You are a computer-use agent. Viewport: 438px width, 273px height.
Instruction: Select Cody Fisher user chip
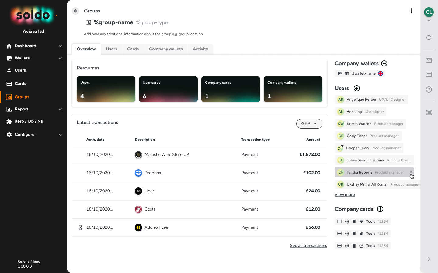coord(368,136)
